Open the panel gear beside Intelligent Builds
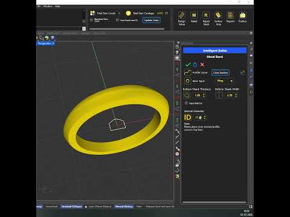 point(178,43)
